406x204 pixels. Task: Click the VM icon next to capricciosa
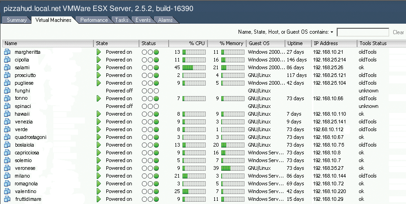click(x=7, y=153)
